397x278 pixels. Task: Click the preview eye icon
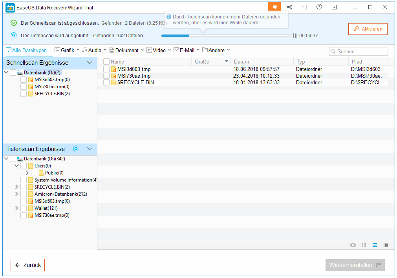pyautogui.click(x=353, y=245)
